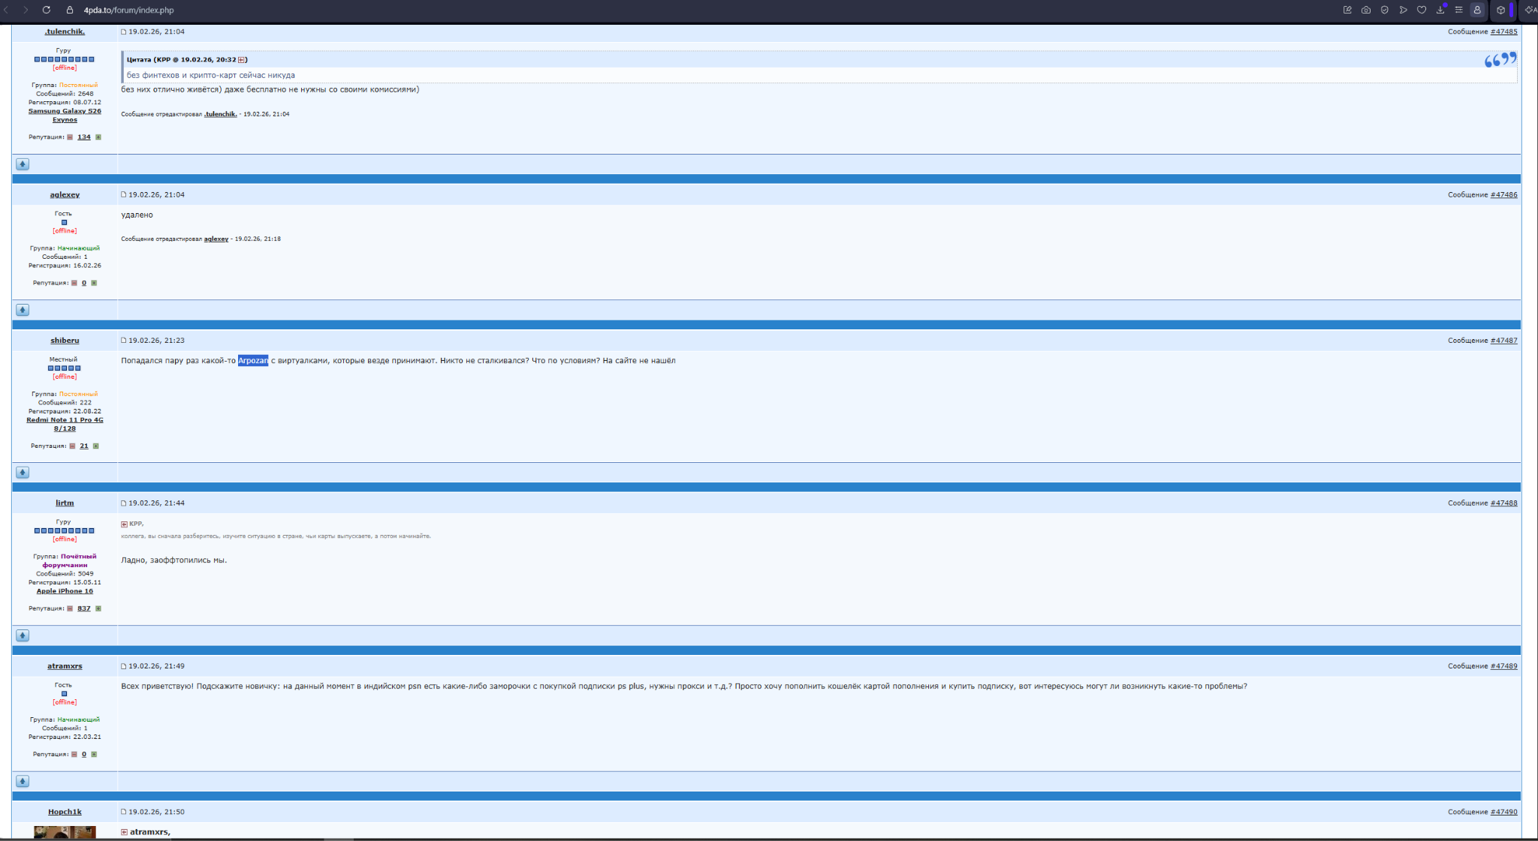Click the page icon next to 19.02.26, 21:44
Viewport: 1538px width, 841px height.
124,503
